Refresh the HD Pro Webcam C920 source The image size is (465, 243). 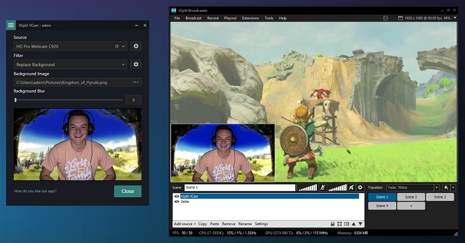pyautogui.click(x=117, y=46)
